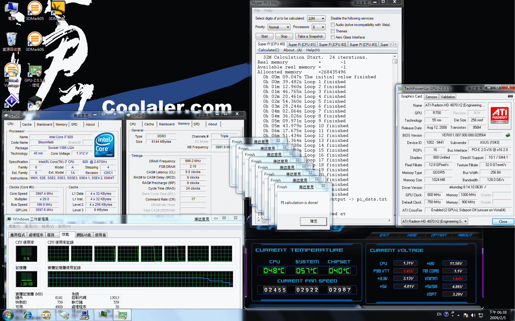This screenshot has width=515, height=321.
Task: Switch to 處理程序 tab in Task Manager
Action: point(36,235)
